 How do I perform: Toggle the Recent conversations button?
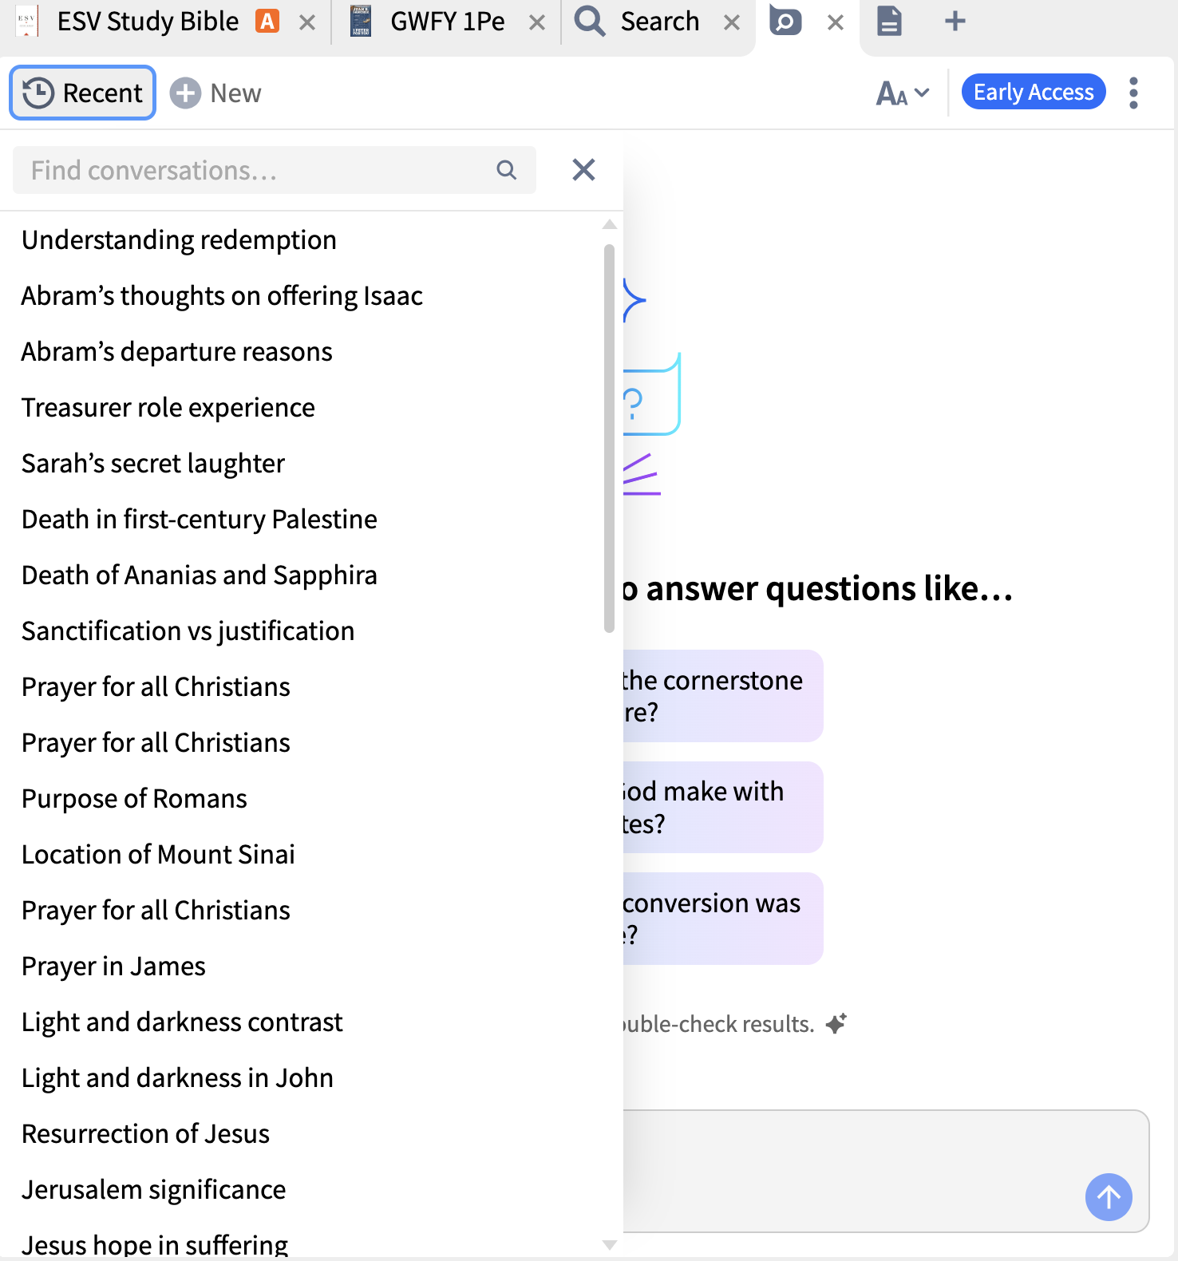(83, 93)
